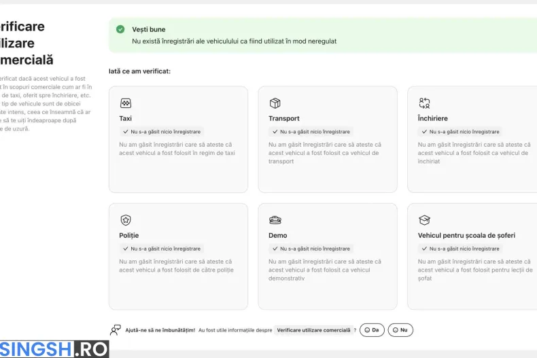Click the driving school graduation cap icon
This screenshot has width=537, height=358.
click(x=424, y=220)
